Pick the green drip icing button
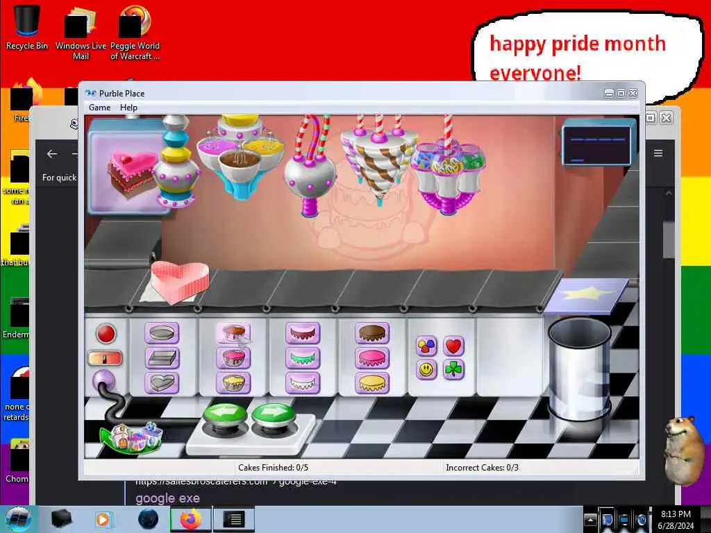Viewport: 711px width, 533px height. (303, 358)
